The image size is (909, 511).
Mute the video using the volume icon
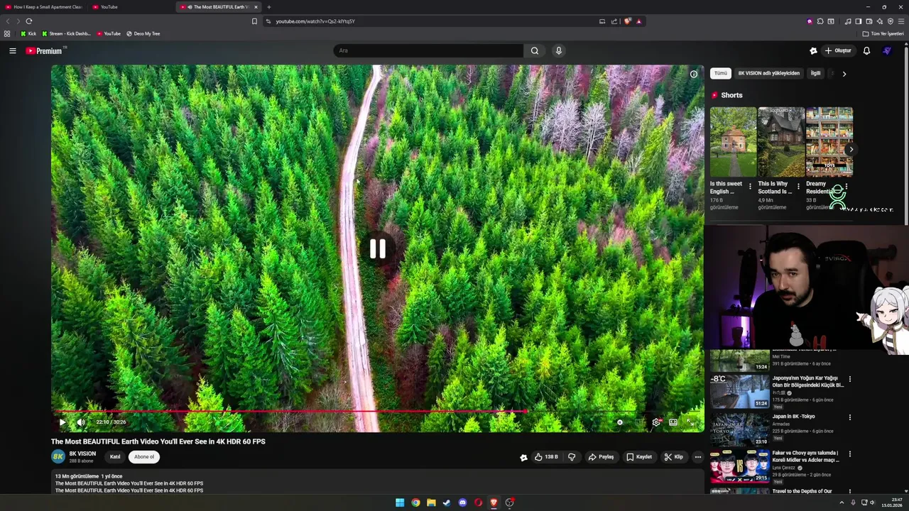81,422
